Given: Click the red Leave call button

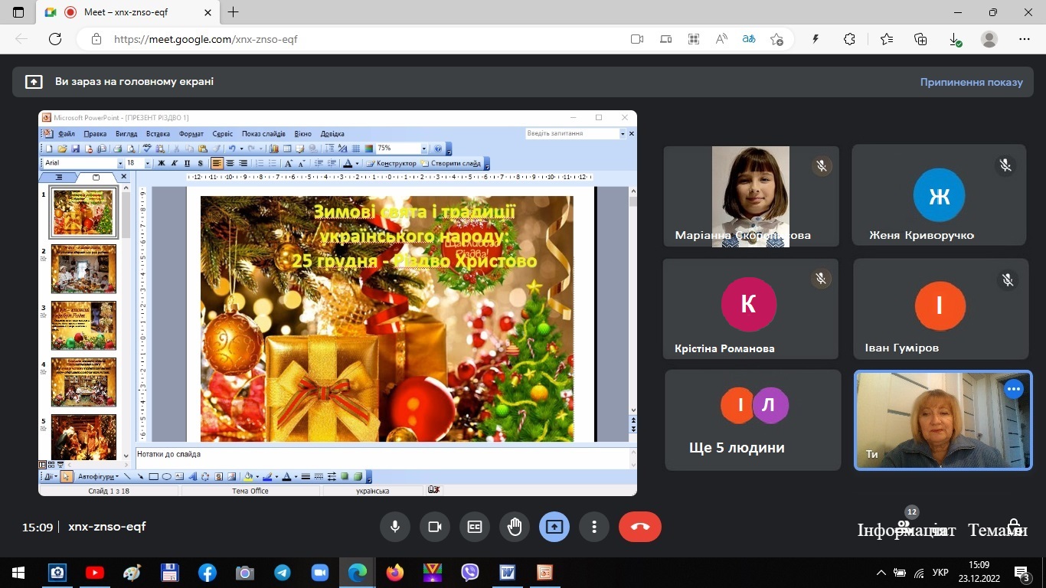Looking at the screenshot, I should coord(639,527).
